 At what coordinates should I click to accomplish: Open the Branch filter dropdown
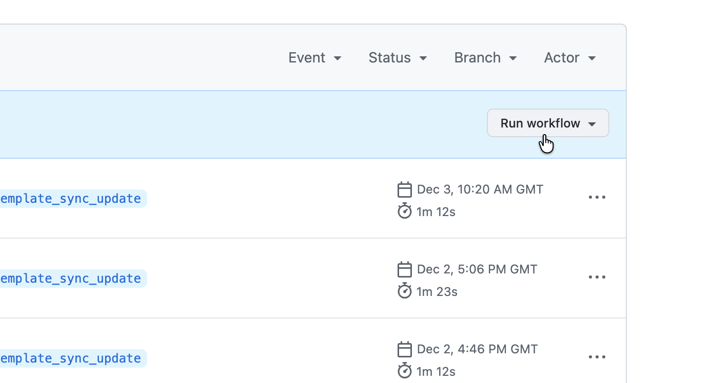coord(485,58)
